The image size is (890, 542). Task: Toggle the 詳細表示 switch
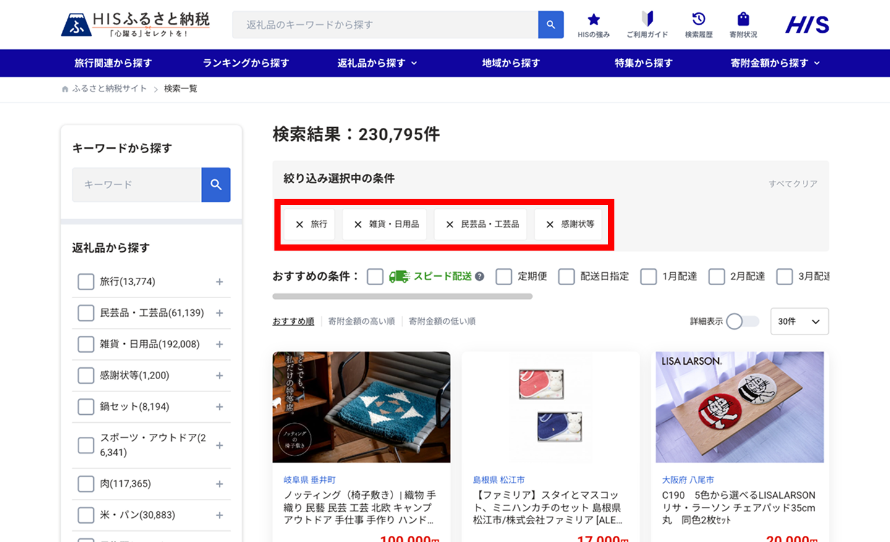[x=742, y=322]
